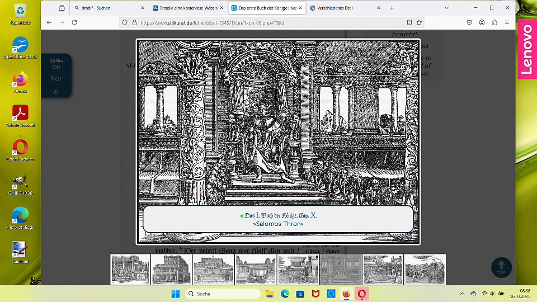Screen dimensions: 537x302
Task: Open the Wi-Fi network tray icon
Action: click(x=484, y=294)
